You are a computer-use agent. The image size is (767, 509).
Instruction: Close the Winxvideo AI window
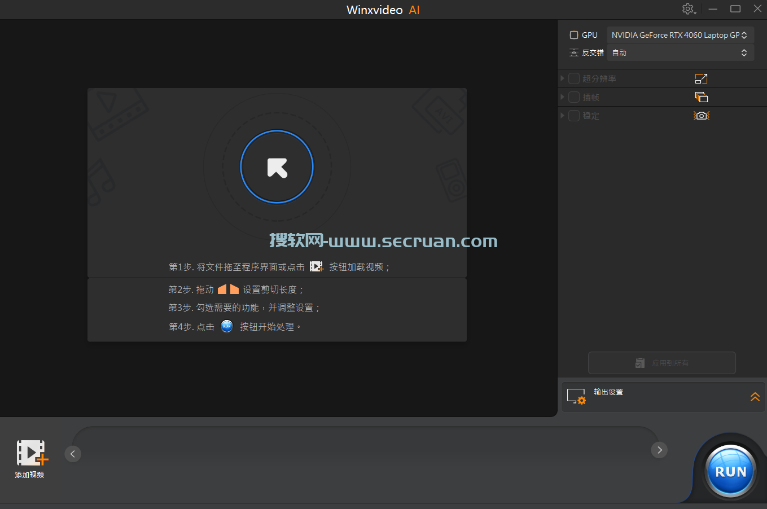click(x=757, y=9)
